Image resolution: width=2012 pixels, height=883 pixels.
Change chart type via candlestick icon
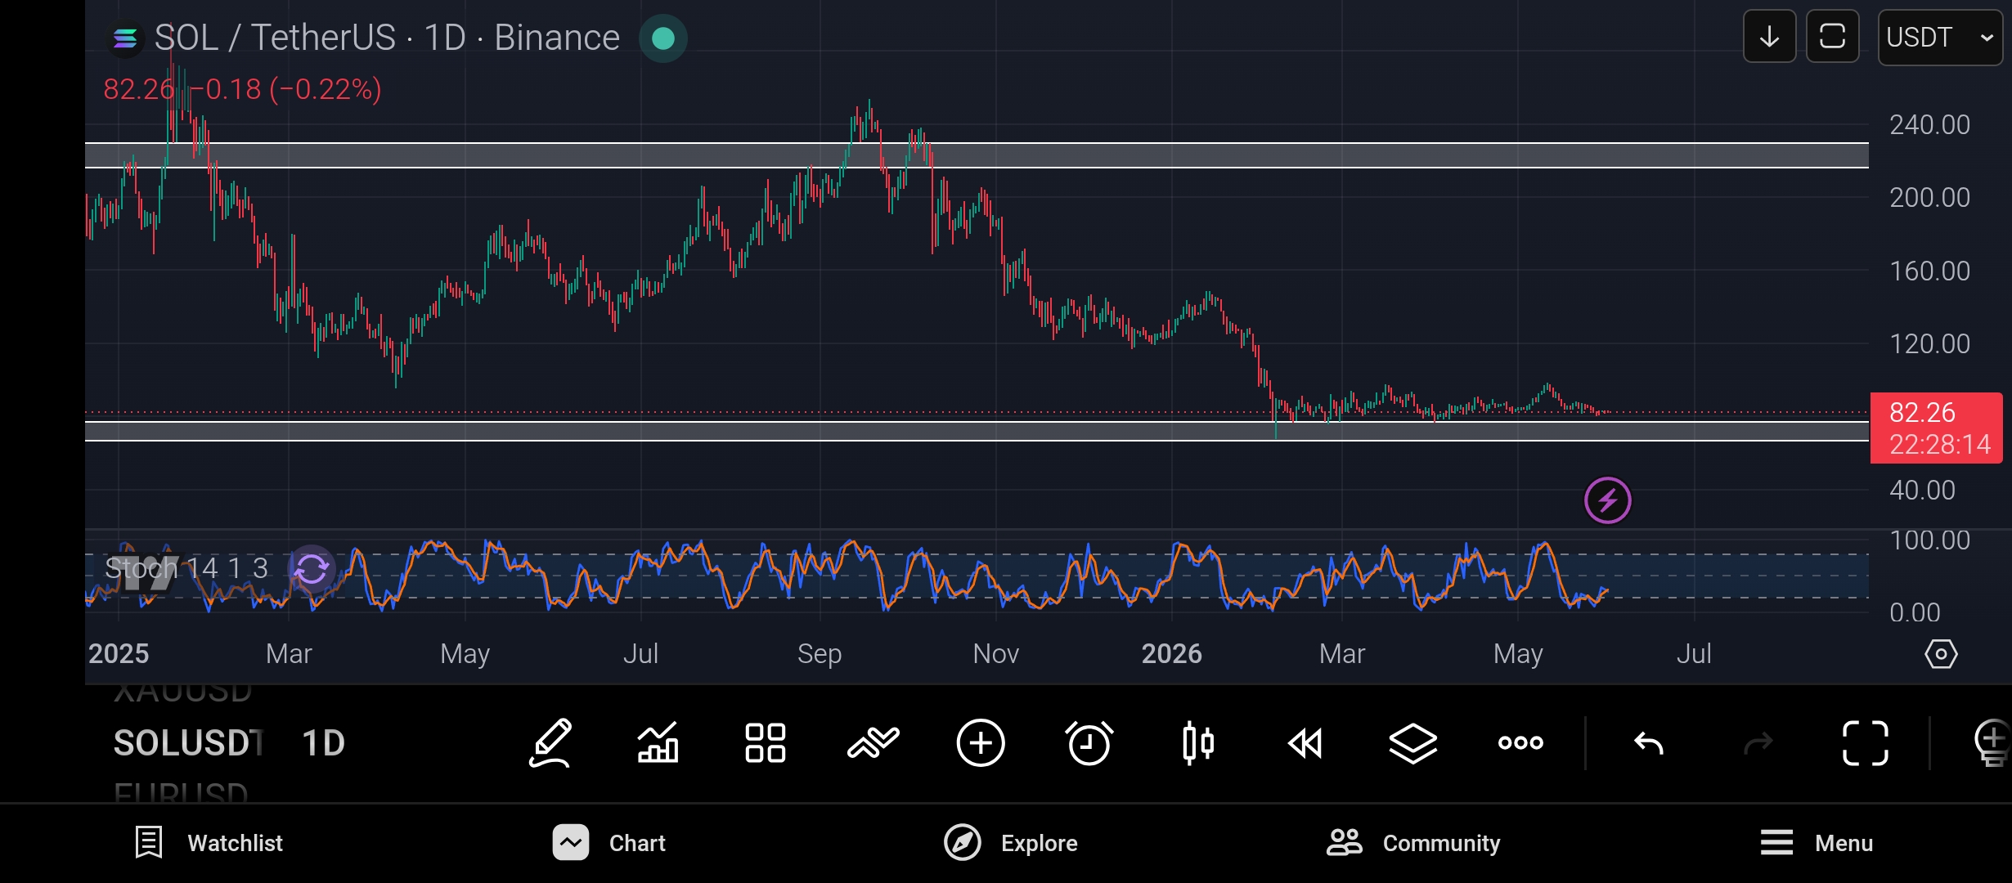click(x=1198, y=743)
